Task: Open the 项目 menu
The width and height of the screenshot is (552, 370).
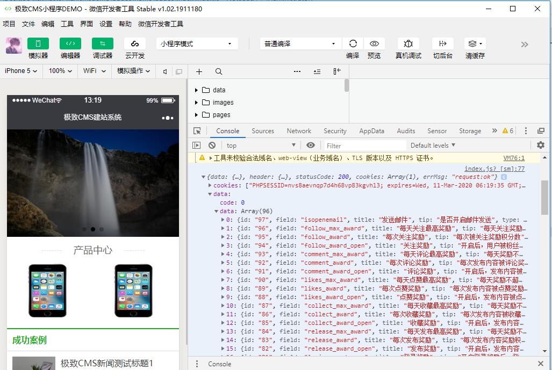Action: coord(9,24)
